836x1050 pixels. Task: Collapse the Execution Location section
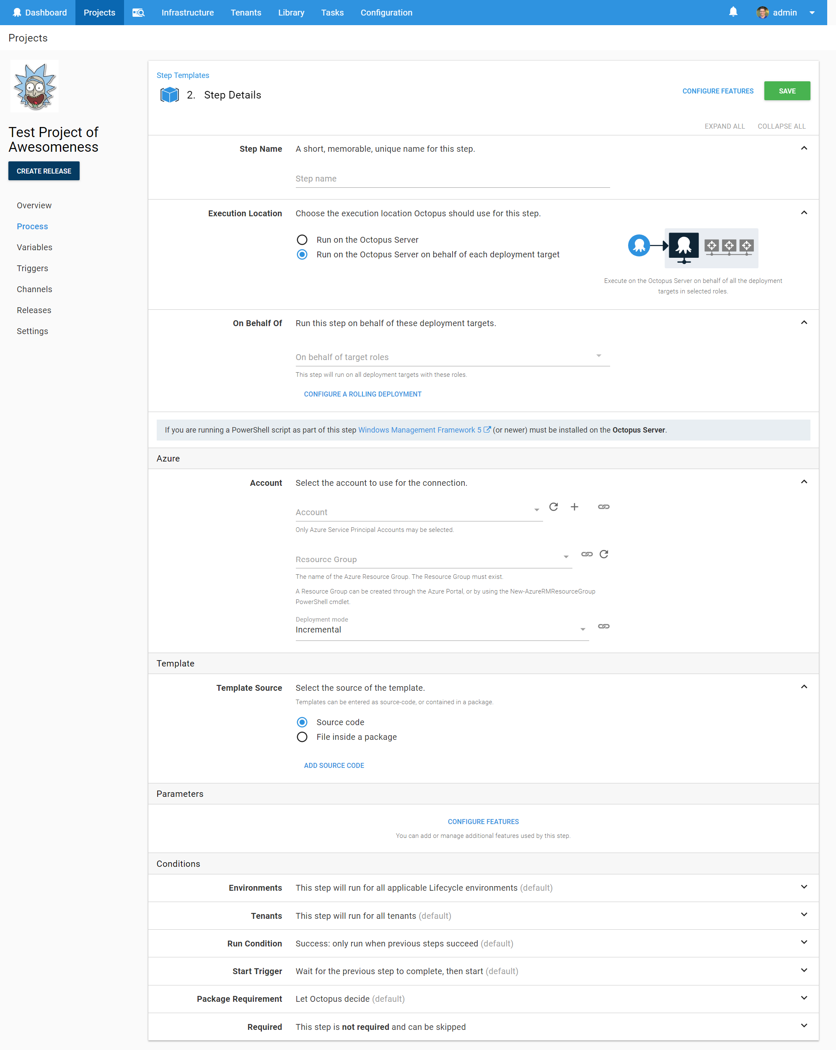pyautogui.click(x=804, y=213)
